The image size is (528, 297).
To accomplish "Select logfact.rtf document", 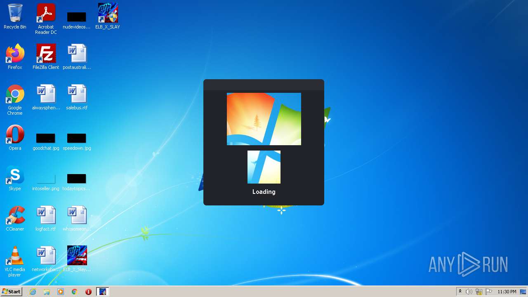I will pos(46,219).
